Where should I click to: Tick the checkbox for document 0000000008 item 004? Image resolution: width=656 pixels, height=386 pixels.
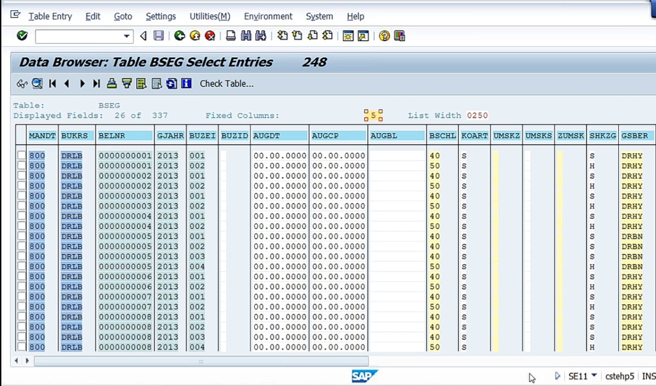(x=21, y=346)
